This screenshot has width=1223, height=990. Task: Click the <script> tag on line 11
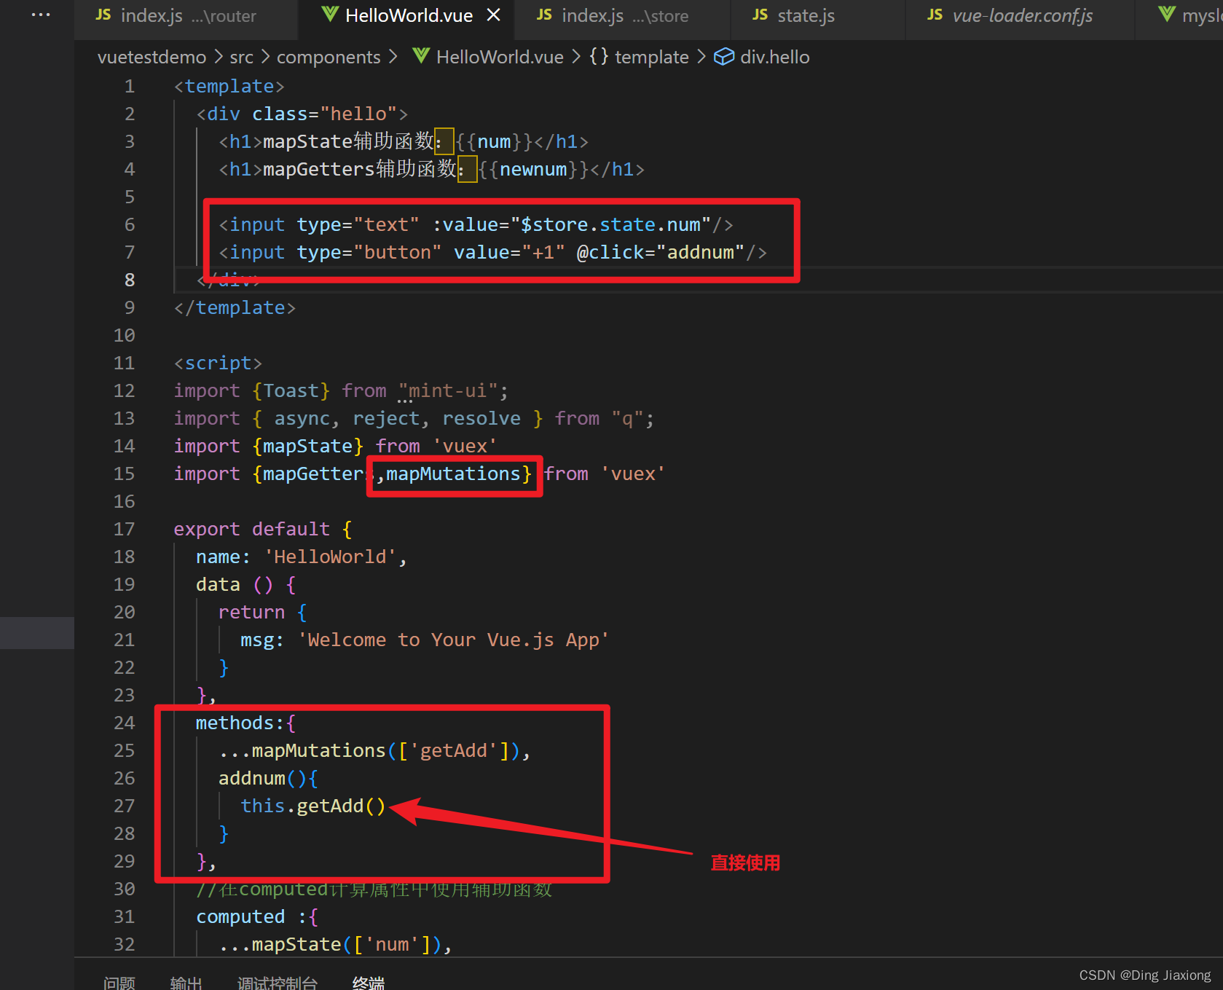pyautogui.click(x=218, y=364)
